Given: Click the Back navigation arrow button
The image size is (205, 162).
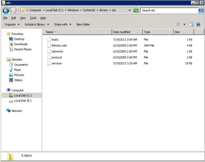Looking at the screenshot, I should pos(6,10).
